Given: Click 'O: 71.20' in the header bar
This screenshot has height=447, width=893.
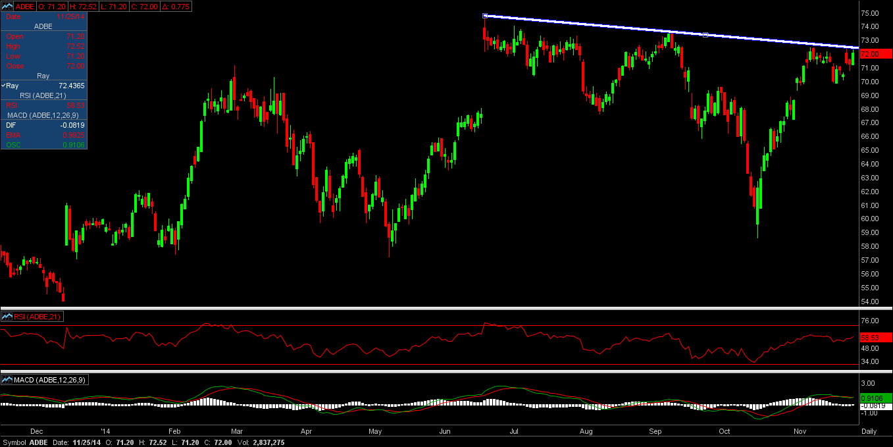Looking at the screenshot, I should pyautogui.click(x=53, y=6).
